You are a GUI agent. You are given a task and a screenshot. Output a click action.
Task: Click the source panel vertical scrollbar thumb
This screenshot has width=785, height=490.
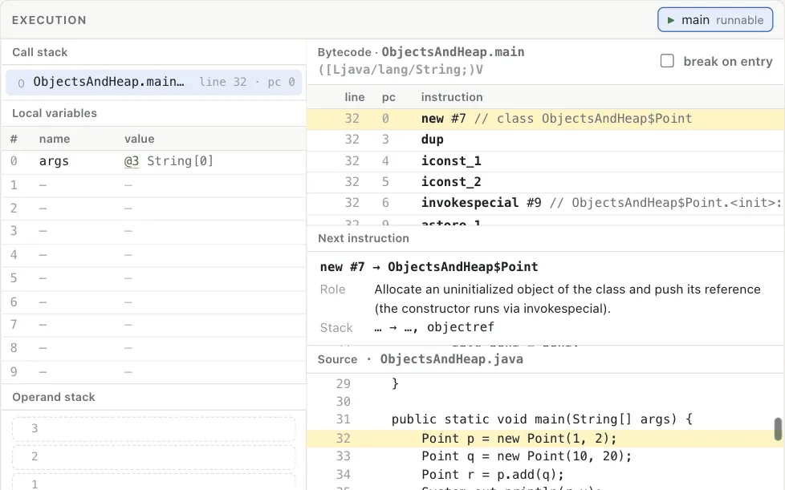click(778, 429)
